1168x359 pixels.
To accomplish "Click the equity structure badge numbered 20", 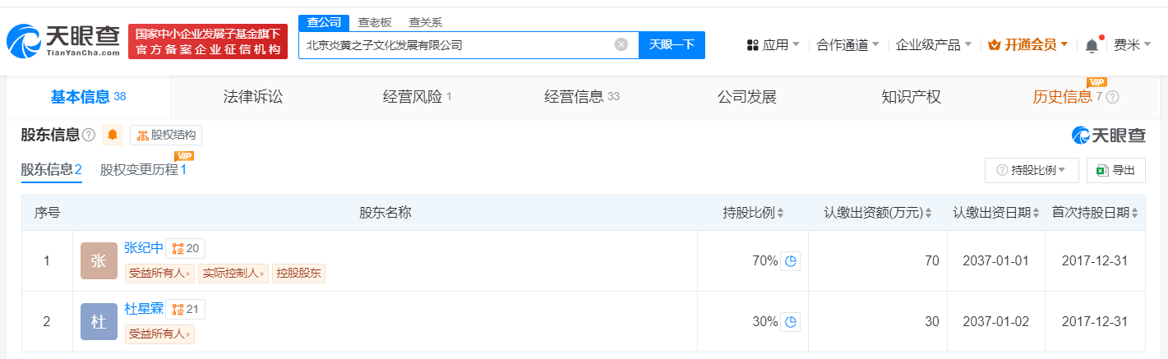I will (186, 249).
